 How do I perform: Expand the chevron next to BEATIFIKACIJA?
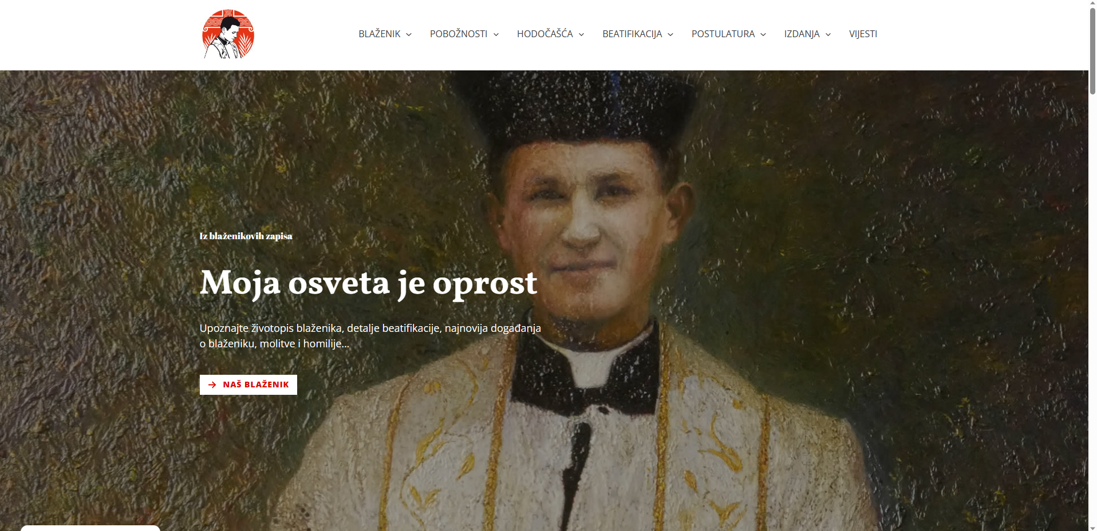(x=670, y=35)
